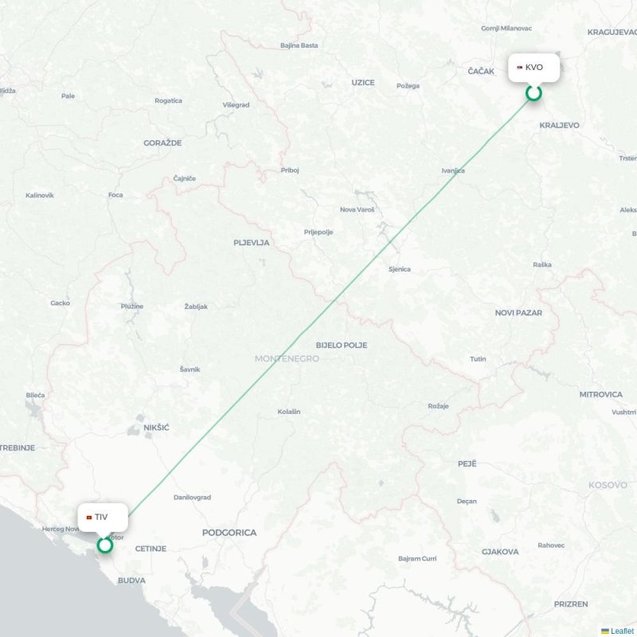Click the BIJELO POLJE label
The image size is (637, 637).
[342, 346]
